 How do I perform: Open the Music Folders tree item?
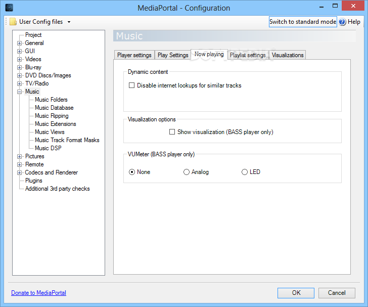51,100
